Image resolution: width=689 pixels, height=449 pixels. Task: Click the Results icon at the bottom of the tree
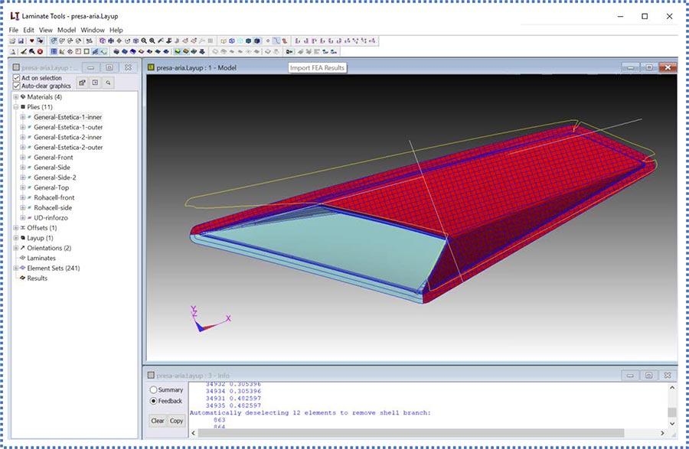point(22,278)
